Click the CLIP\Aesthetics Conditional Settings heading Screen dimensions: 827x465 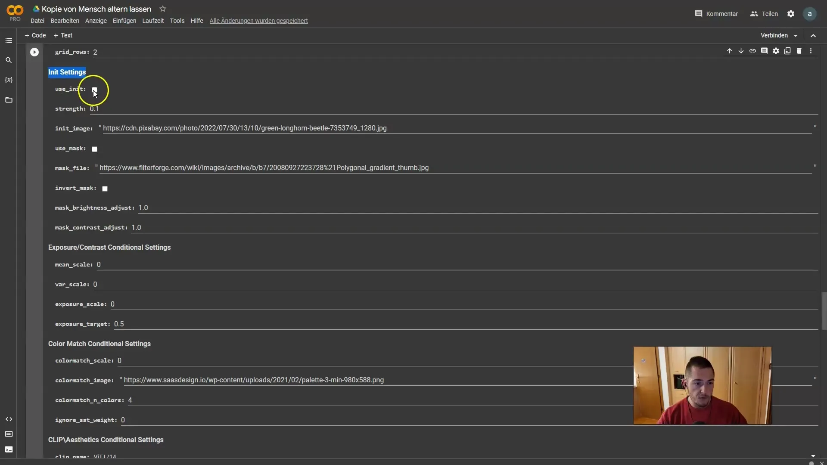coord(106,440)
